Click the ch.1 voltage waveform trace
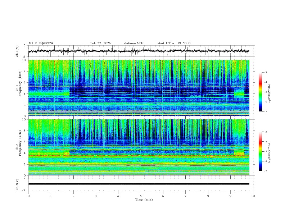Image resolution: width=285 pixels, height=220 pixels. pos(139,51)
